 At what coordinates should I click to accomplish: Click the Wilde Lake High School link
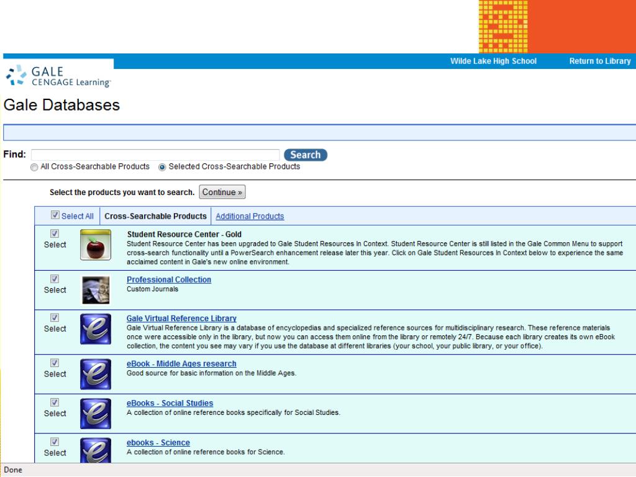493,61
